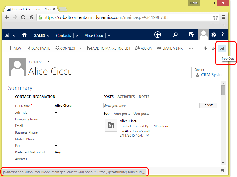The image size is (237, 177).
Task: Click CONNECT in the command bar
Action: pyautogui.click(x=65, y=48)
